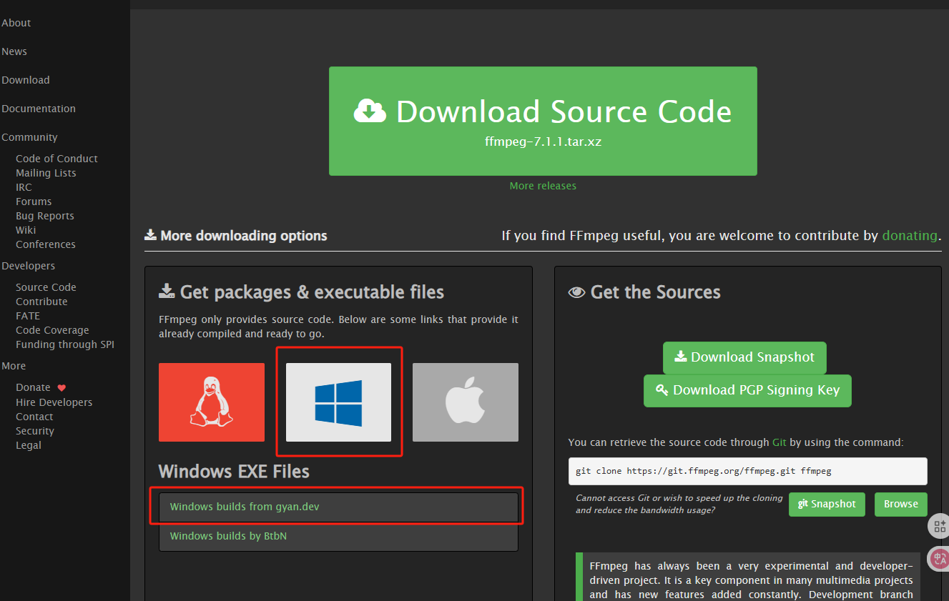This screenshot has width=949, height=601.
Task: Open Hire Developers sidebar link
Action: click(x=54, y=402)
